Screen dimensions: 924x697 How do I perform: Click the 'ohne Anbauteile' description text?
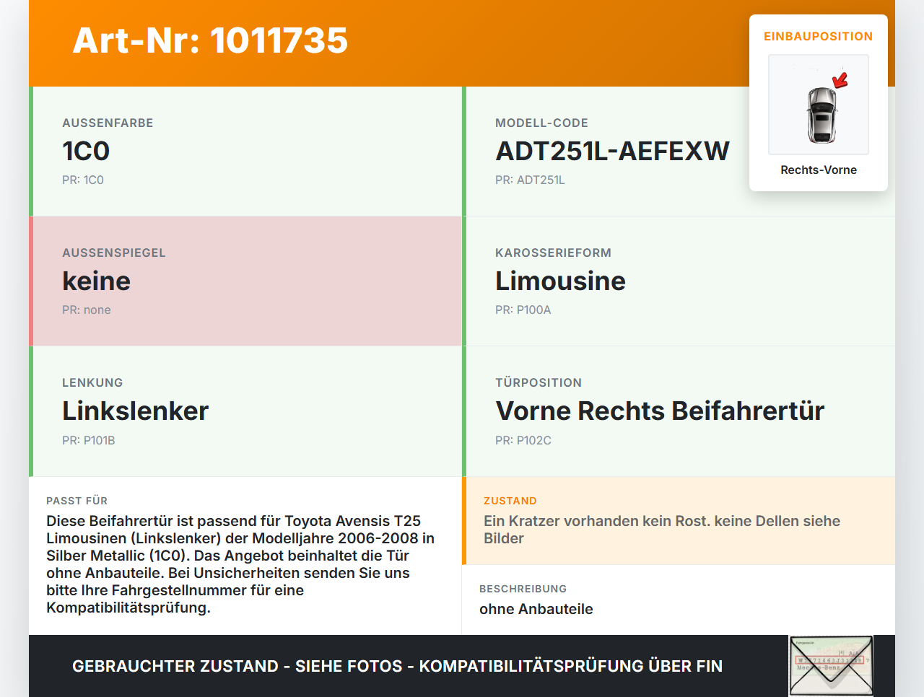tap(536, 609)
